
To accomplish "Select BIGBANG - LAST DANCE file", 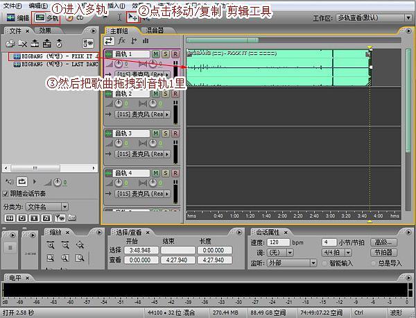I will pyautogui.click(x=55, y=65).
